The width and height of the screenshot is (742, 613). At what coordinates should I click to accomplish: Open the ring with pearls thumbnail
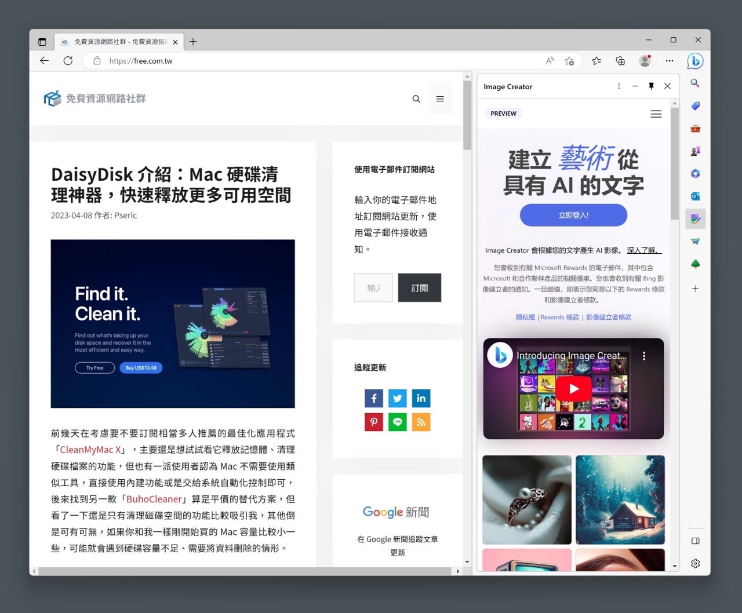[527, 499]
